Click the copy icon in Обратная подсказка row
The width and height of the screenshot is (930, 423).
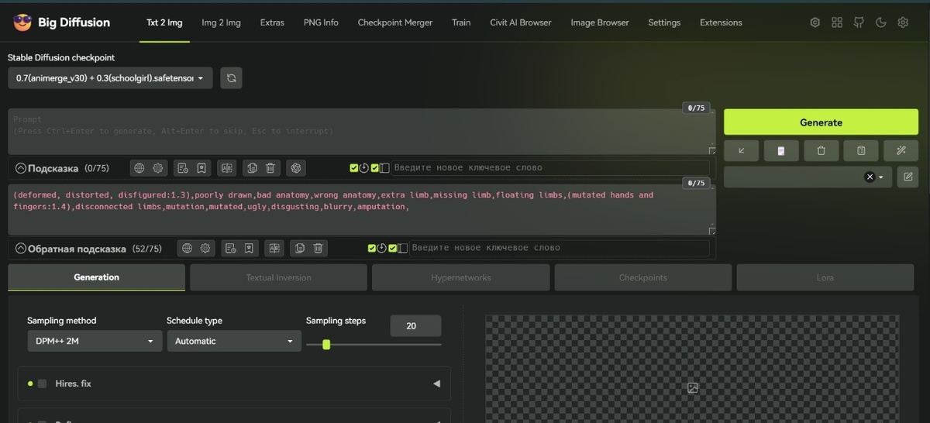(x=299, y=248)
